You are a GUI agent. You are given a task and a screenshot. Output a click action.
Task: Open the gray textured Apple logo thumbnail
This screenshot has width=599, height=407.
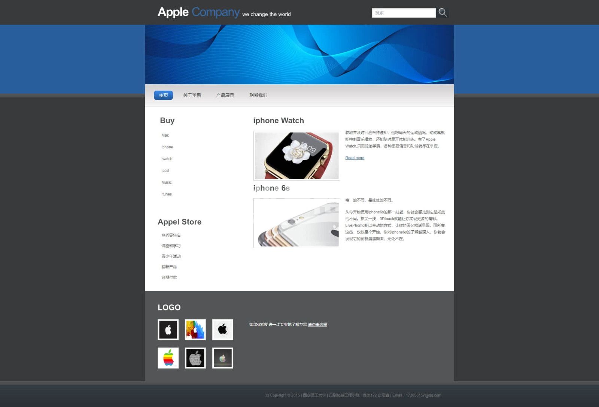[195, 358]
